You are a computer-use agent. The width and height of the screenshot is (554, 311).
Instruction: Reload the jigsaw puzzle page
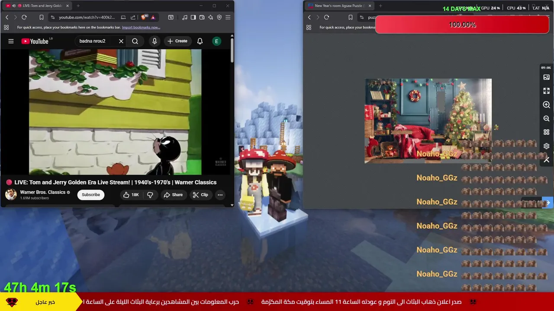(326, 17)
